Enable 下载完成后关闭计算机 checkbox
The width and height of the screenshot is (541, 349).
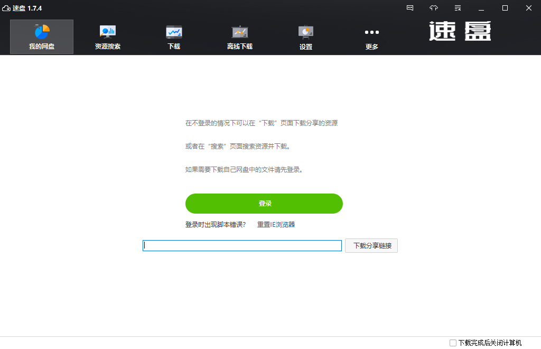[453, 343]
